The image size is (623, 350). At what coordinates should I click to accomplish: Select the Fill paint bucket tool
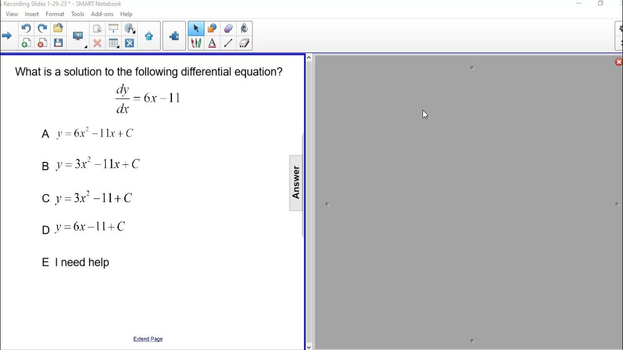[x=244, y=28]
